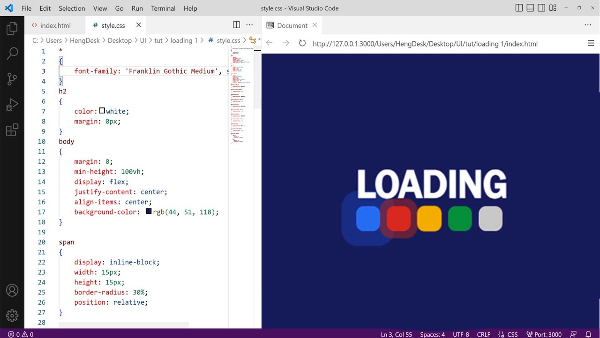This screenshot has width=600, height=338.
Task: Open the Accounts menu icon
Action: pyautogui.click(x=12, y=290)
